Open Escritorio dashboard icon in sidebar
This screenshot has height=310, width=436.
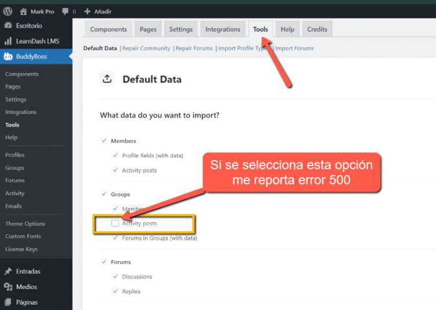pos(8,26)
